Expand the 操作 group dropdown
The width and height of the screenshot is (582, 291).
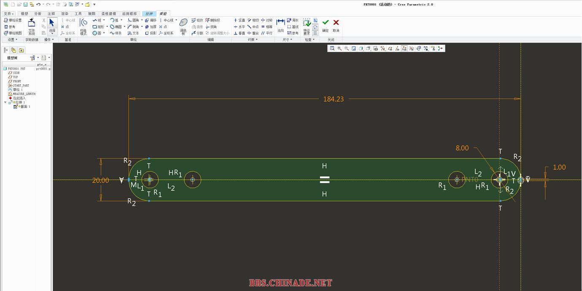coord(49,40)
